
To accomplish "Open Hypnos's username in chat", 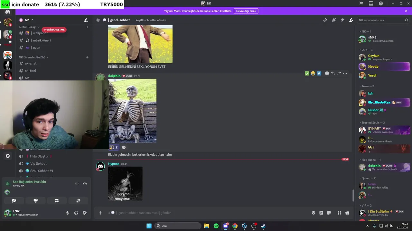I will pyautogui.click(x=114, y=164).
